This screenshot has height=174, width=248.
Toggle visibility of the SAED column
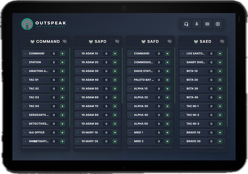(x=222, y=41)
